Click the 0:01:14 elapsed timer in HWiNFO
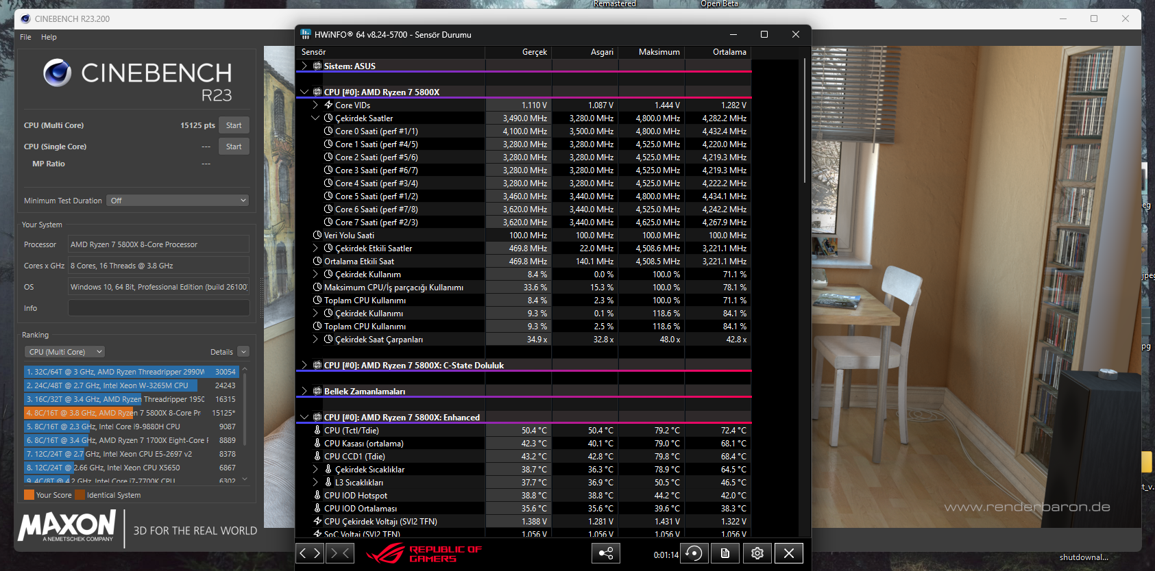Screen dimensions: 1155x571 coord(666,555)
